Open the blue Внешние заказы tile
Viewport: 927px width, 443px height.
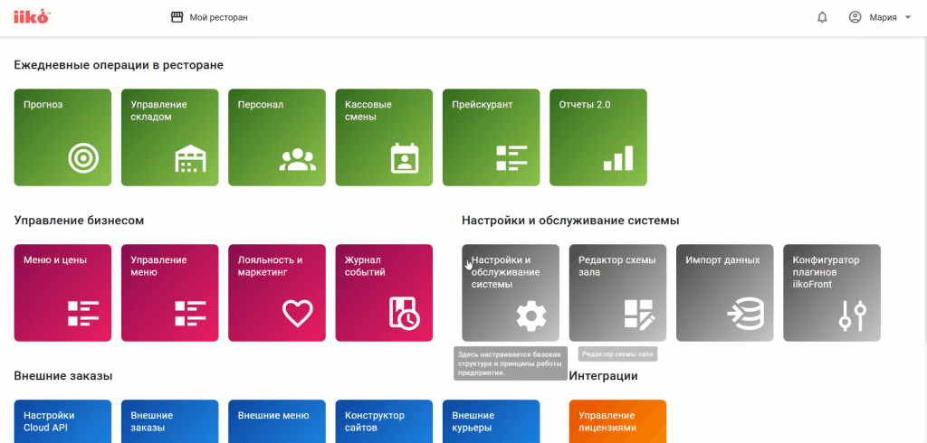(169, 421)
